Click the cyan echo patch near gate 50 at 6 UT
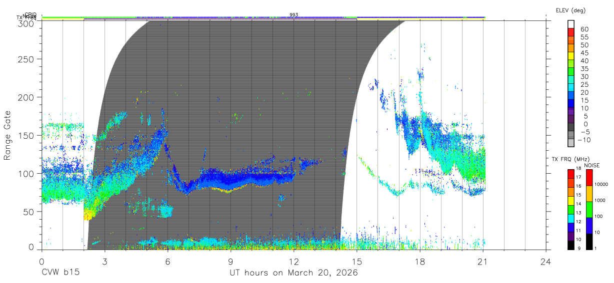The width and height of the screenshot is (614, 283). (x=165, y=211)
